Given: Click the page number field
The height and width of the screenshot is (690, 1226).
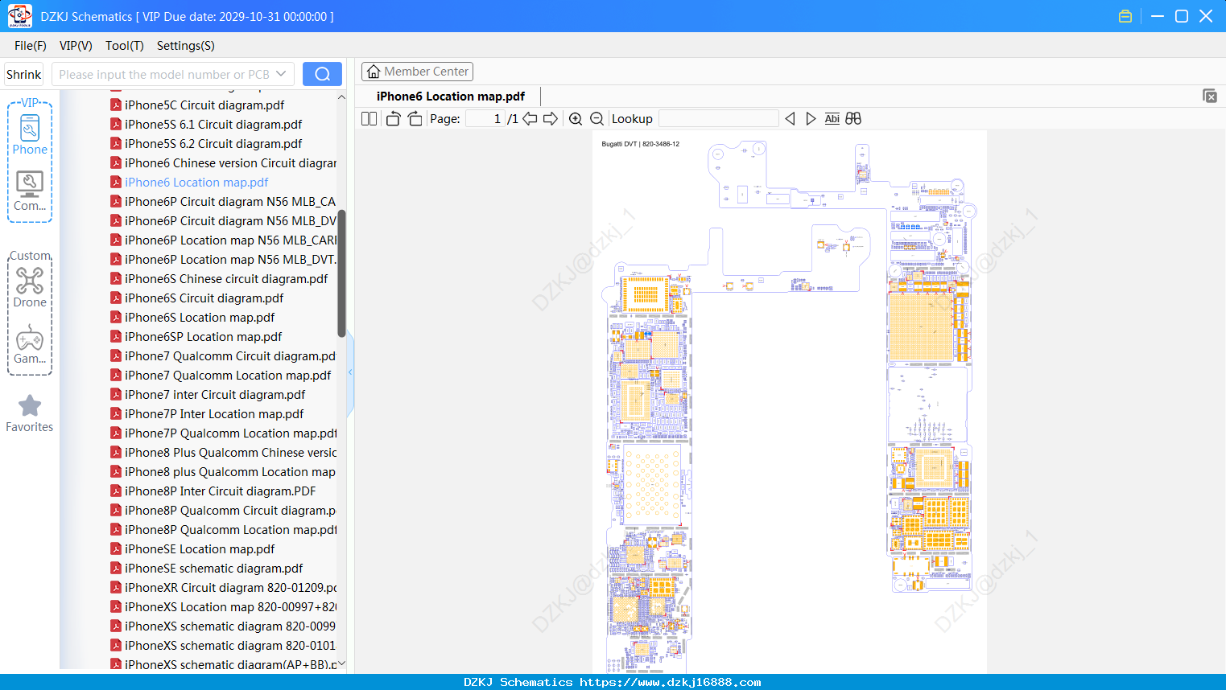Looking at the screenshot, I should click(x=485, y=119).
